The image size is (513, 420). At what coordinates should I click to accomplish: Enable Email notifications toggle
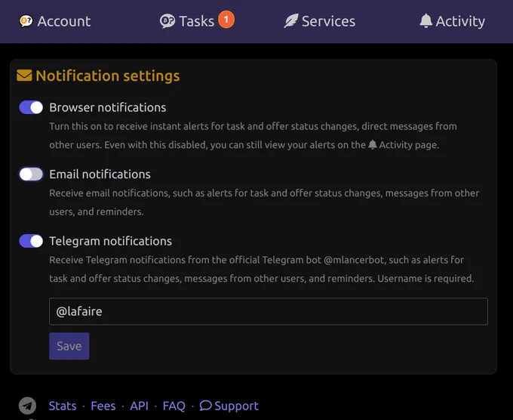point(31,174)
